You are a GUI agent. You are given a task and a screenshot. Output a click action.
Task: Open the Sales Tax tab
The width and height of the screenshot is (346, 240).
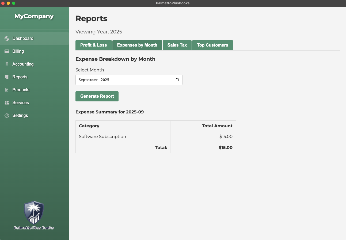click(x=177, y=45)
